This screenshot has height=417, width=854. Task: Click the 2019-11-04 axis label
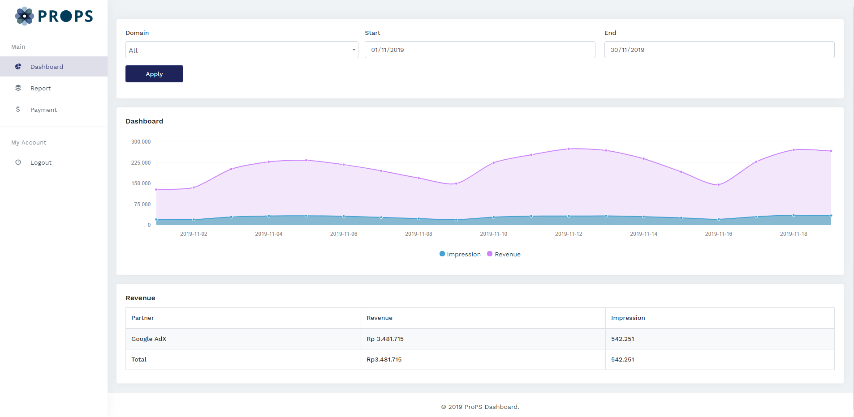point(269,234)
